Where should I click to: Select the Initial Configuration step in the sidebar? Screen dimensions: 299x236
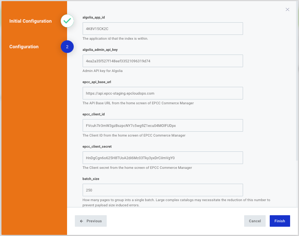click(x=30, y=21)
